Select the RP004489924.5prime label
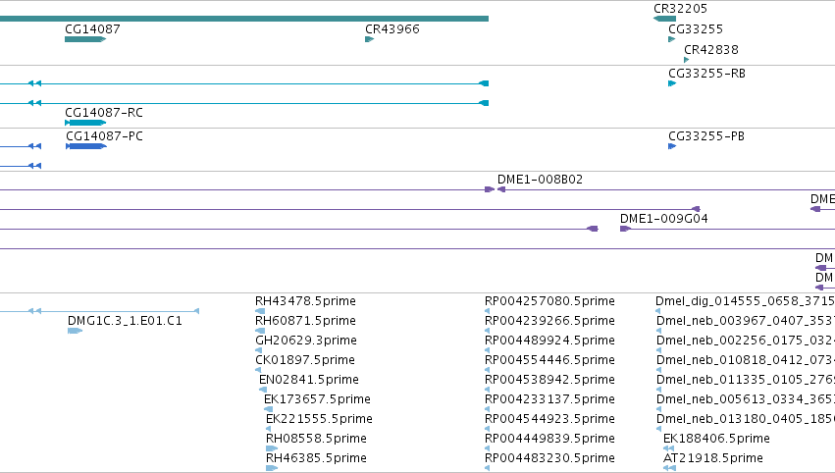835x473 pixels. (x=549, y=340)
